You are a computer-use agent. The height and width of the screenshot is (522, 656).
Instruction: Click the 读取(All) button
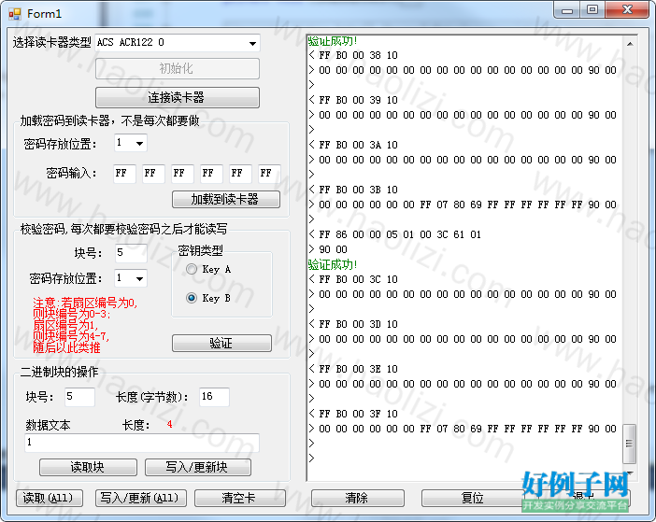tap(50, 498)
